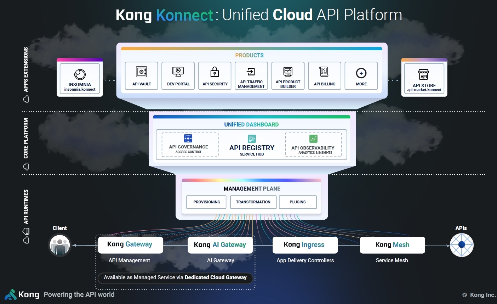Open the Plugins box
This screenshot has width=497, height=304.
pyautogui.click(x=298, y=202)
